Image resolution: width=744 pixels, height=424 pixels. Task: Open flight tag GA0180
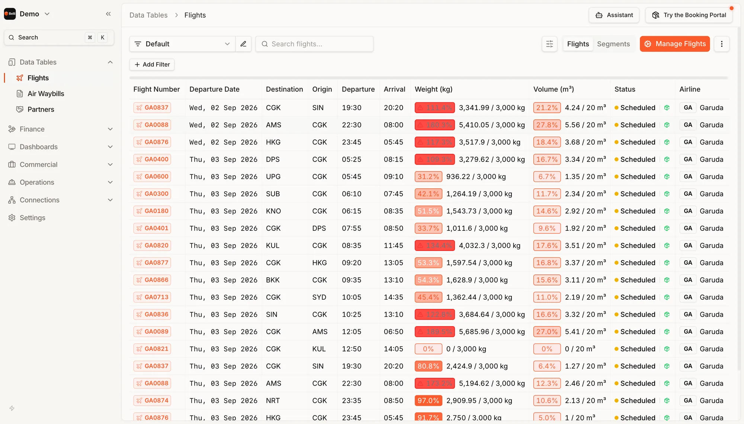click(152, 211)
